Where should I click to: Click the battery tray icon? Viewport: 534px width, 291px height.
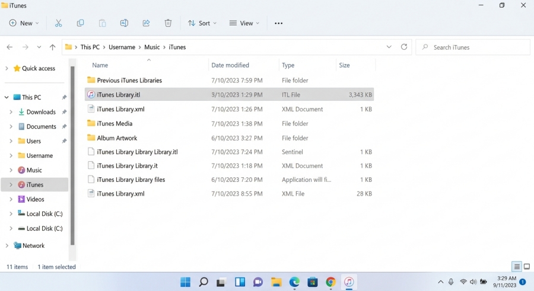click(483, 282)
